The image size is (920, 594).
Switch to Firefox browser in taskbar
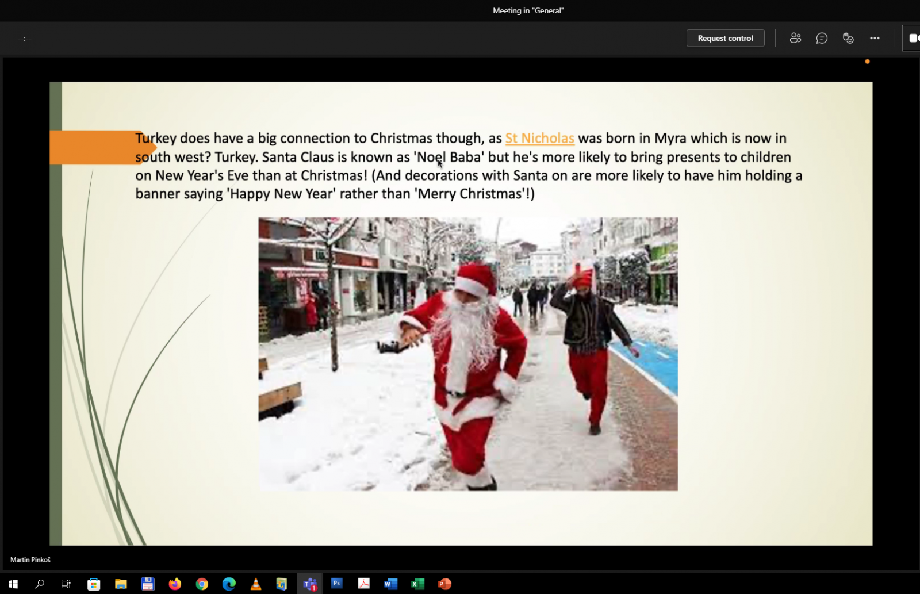click(175, 584)
